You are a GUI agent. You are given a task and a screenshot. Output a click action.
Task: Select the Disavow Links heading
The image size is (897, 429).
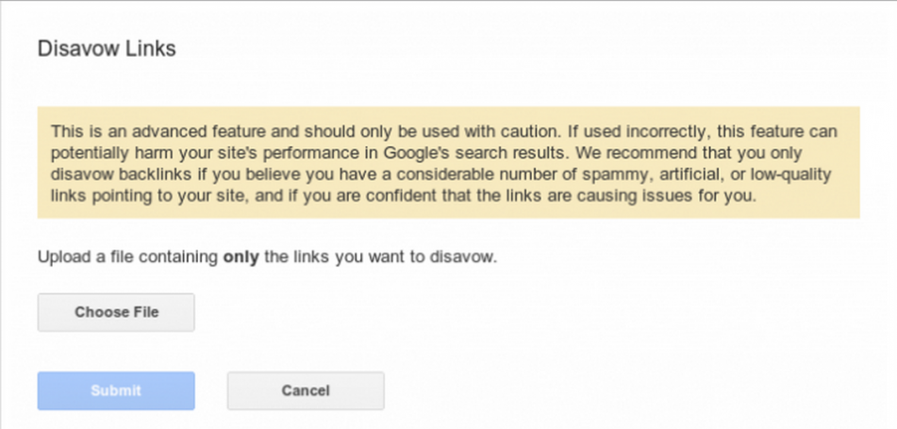(107, 49)
